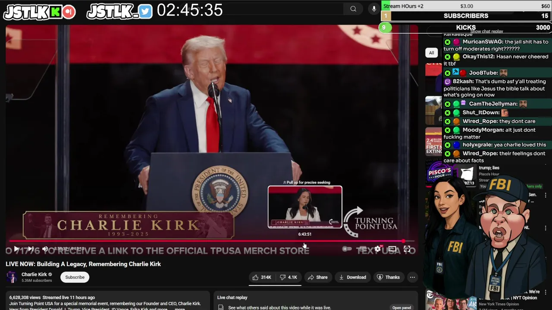Click OkayThis12 chat username
Image resolution: width=552 pixels, height=310 pixels.
click(x=478, y=57)
